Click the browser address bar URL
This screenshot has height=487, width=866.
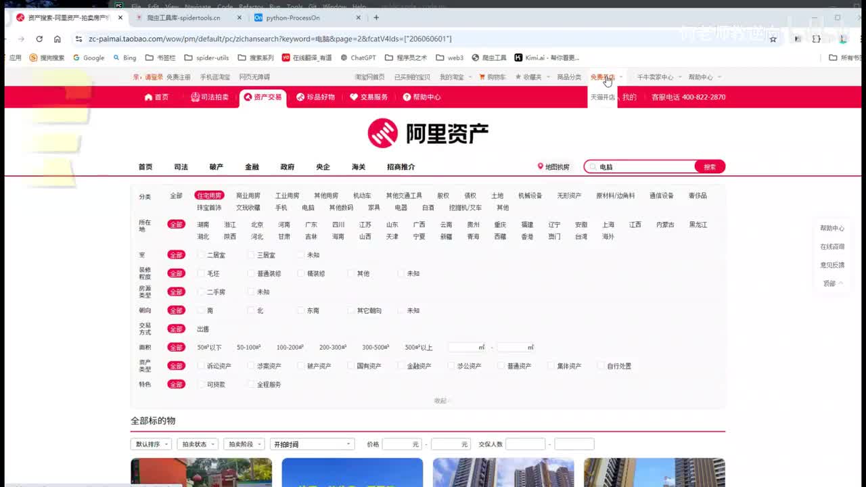point(270,39)
